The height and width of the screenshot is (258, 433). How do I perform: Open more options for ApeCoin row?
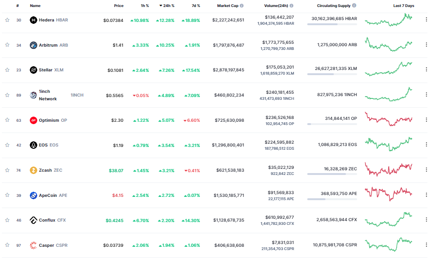pos(426,195)
